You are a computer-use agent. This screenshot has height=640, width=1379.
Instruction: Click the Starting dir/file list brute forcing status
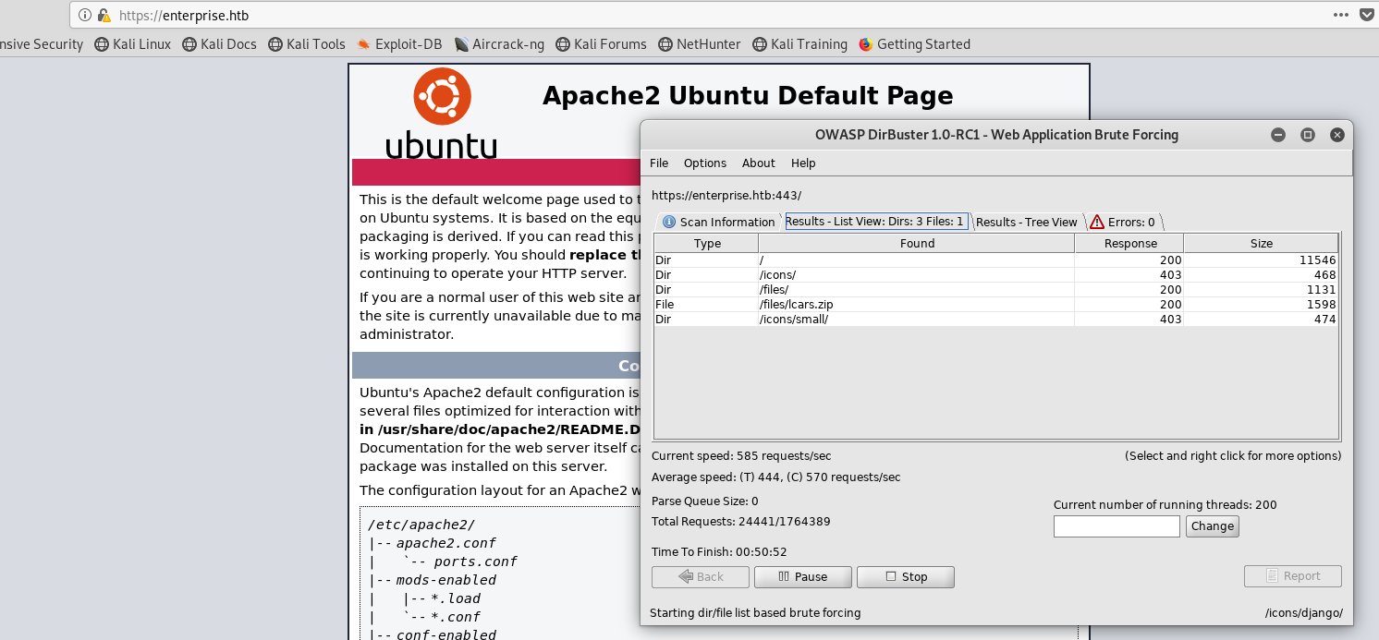coord(755,613)
